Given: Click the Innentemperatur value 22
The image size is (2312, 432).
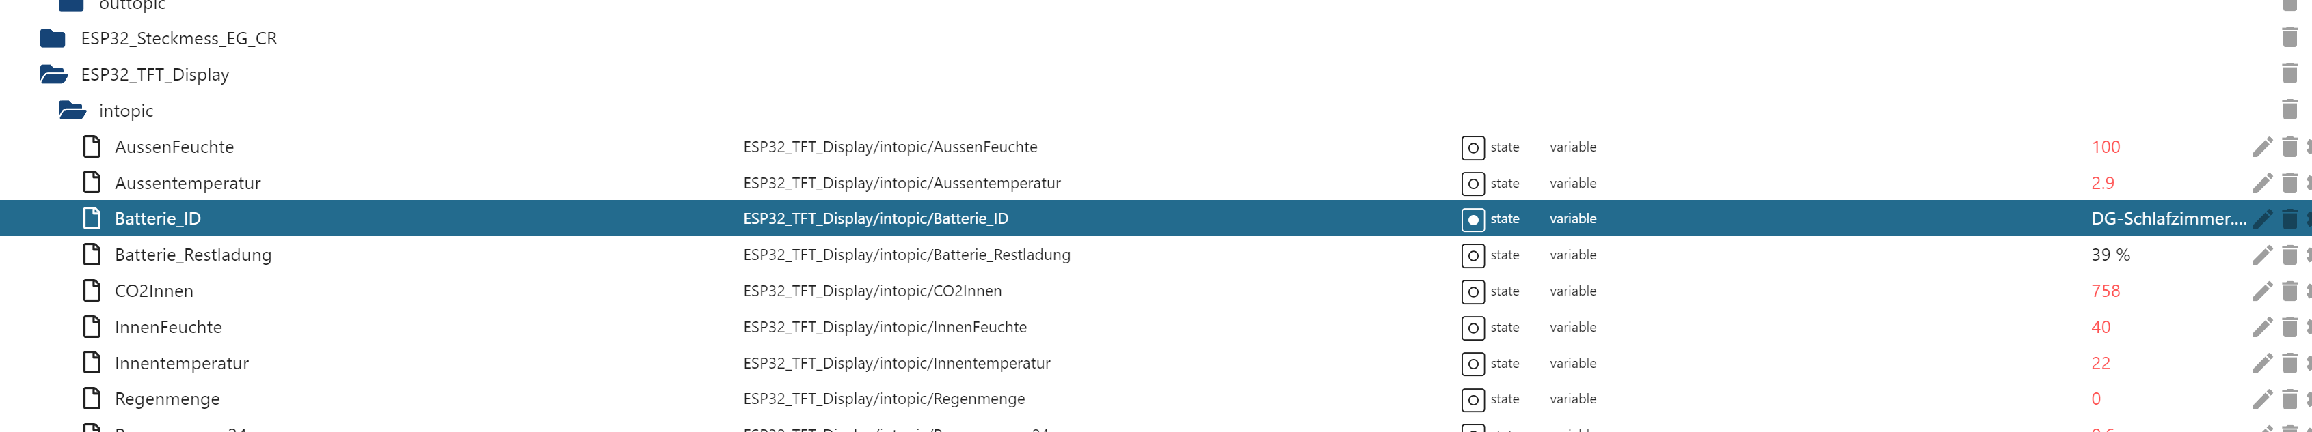Looking at the screenshot, I should click(2100, 363).
